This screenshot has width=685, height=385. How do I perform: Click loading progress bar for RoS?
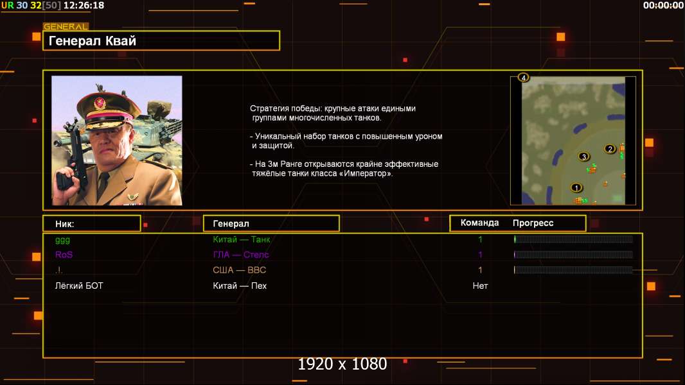[x=573, y=254]
